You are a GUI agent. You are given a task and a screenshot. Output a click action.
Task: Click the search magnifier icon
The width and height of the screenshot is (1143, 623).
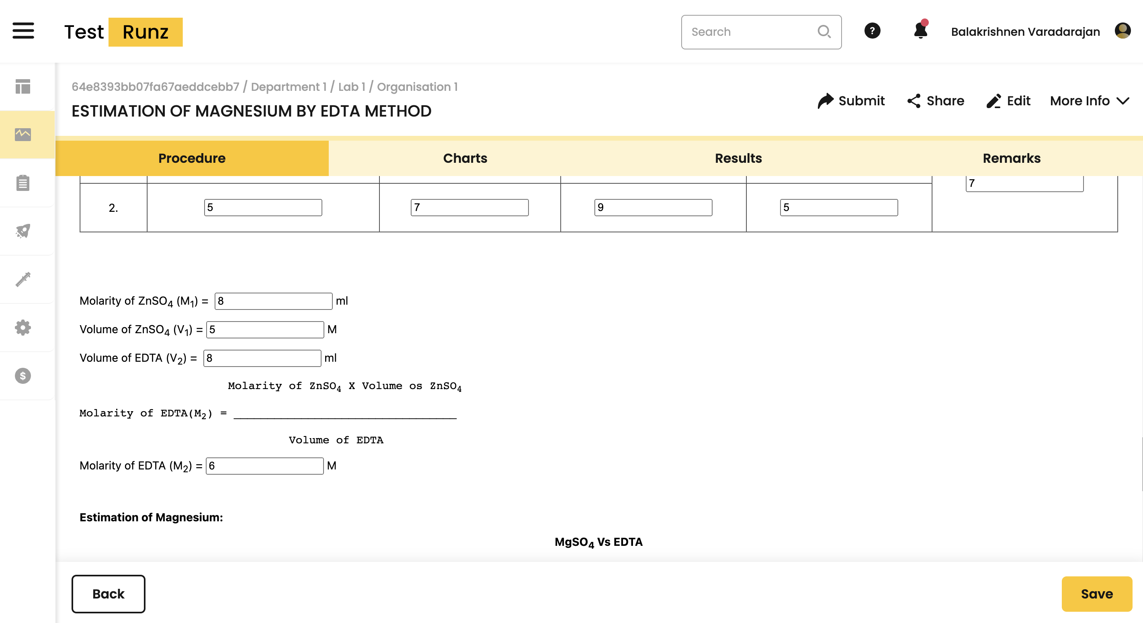(x=823, y=31)
